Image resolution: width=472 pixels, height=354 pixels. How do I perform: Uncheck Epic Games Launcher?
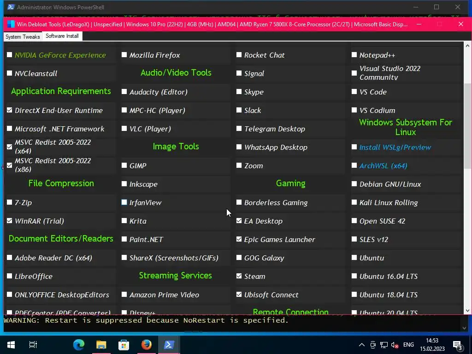click(x=239, y=239)
